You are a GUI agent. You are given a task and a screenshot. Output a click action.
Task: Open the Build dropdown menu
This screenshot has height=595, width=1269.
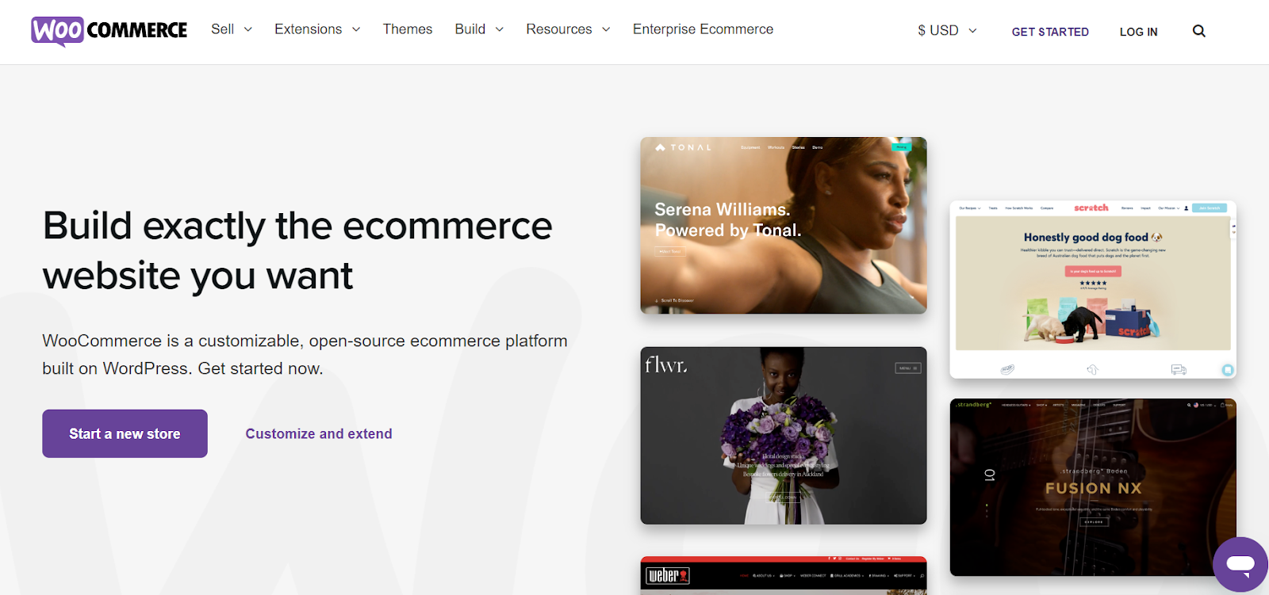(479, 29)
